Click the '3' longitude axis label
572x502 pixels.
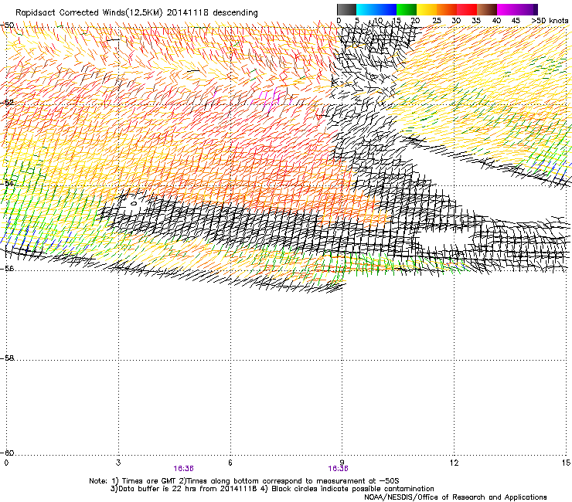tap(118, 463)
